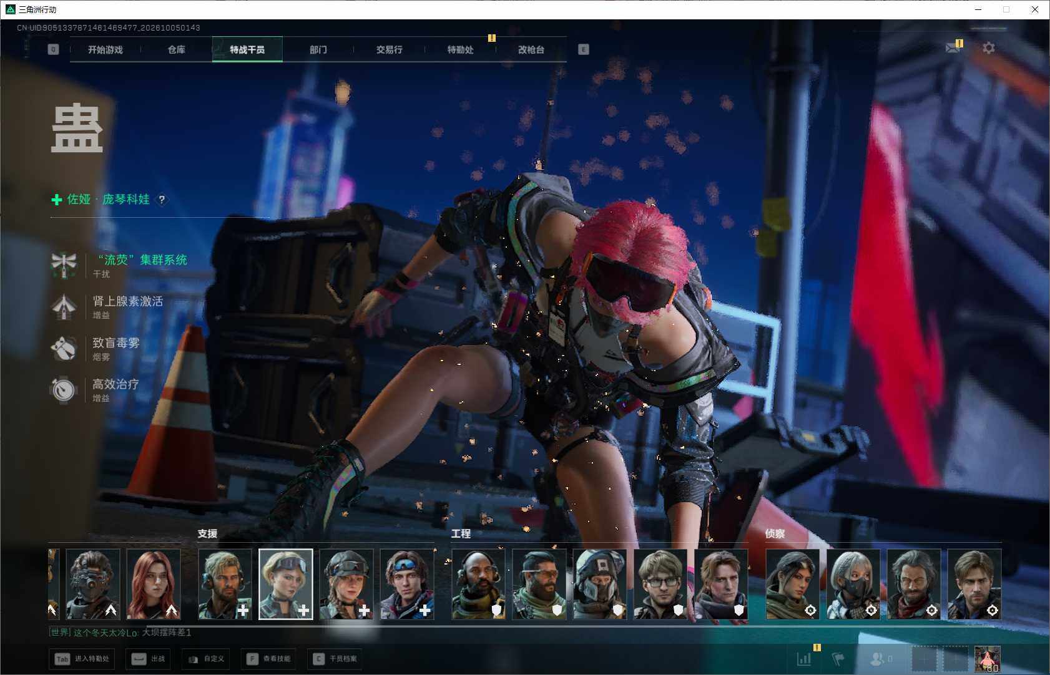Screen dimensions: 1050x675
Task: Switch to the 仓库 tab
Action: [x=177, y=49]
